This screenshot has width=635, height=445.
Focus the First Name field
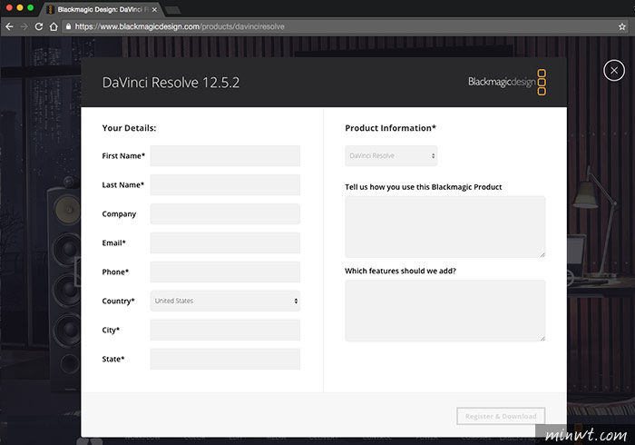(x=225, y=156)
